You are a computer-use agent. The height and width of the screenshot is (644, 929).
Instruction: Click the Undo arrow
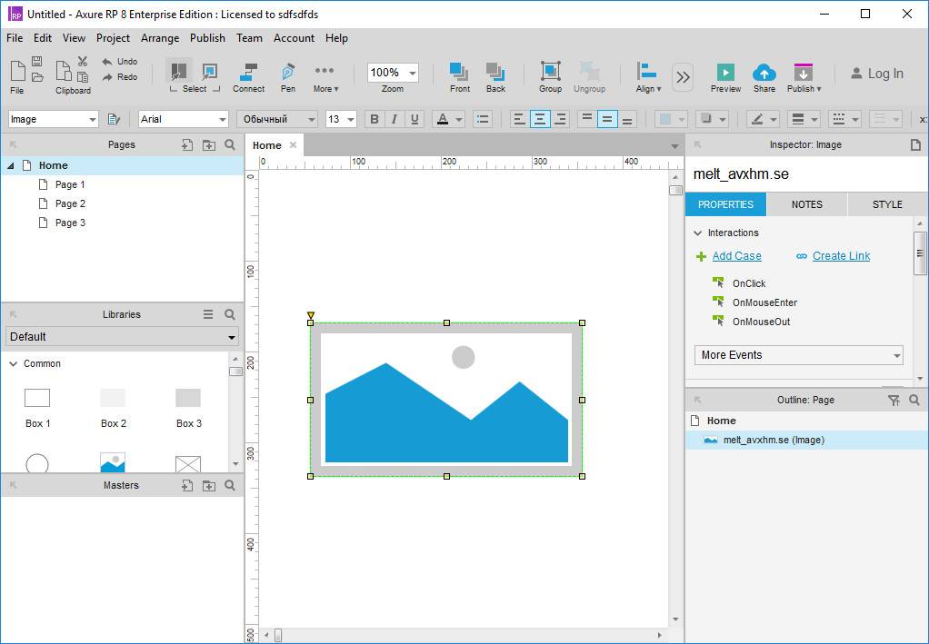(x=120, y=62)
